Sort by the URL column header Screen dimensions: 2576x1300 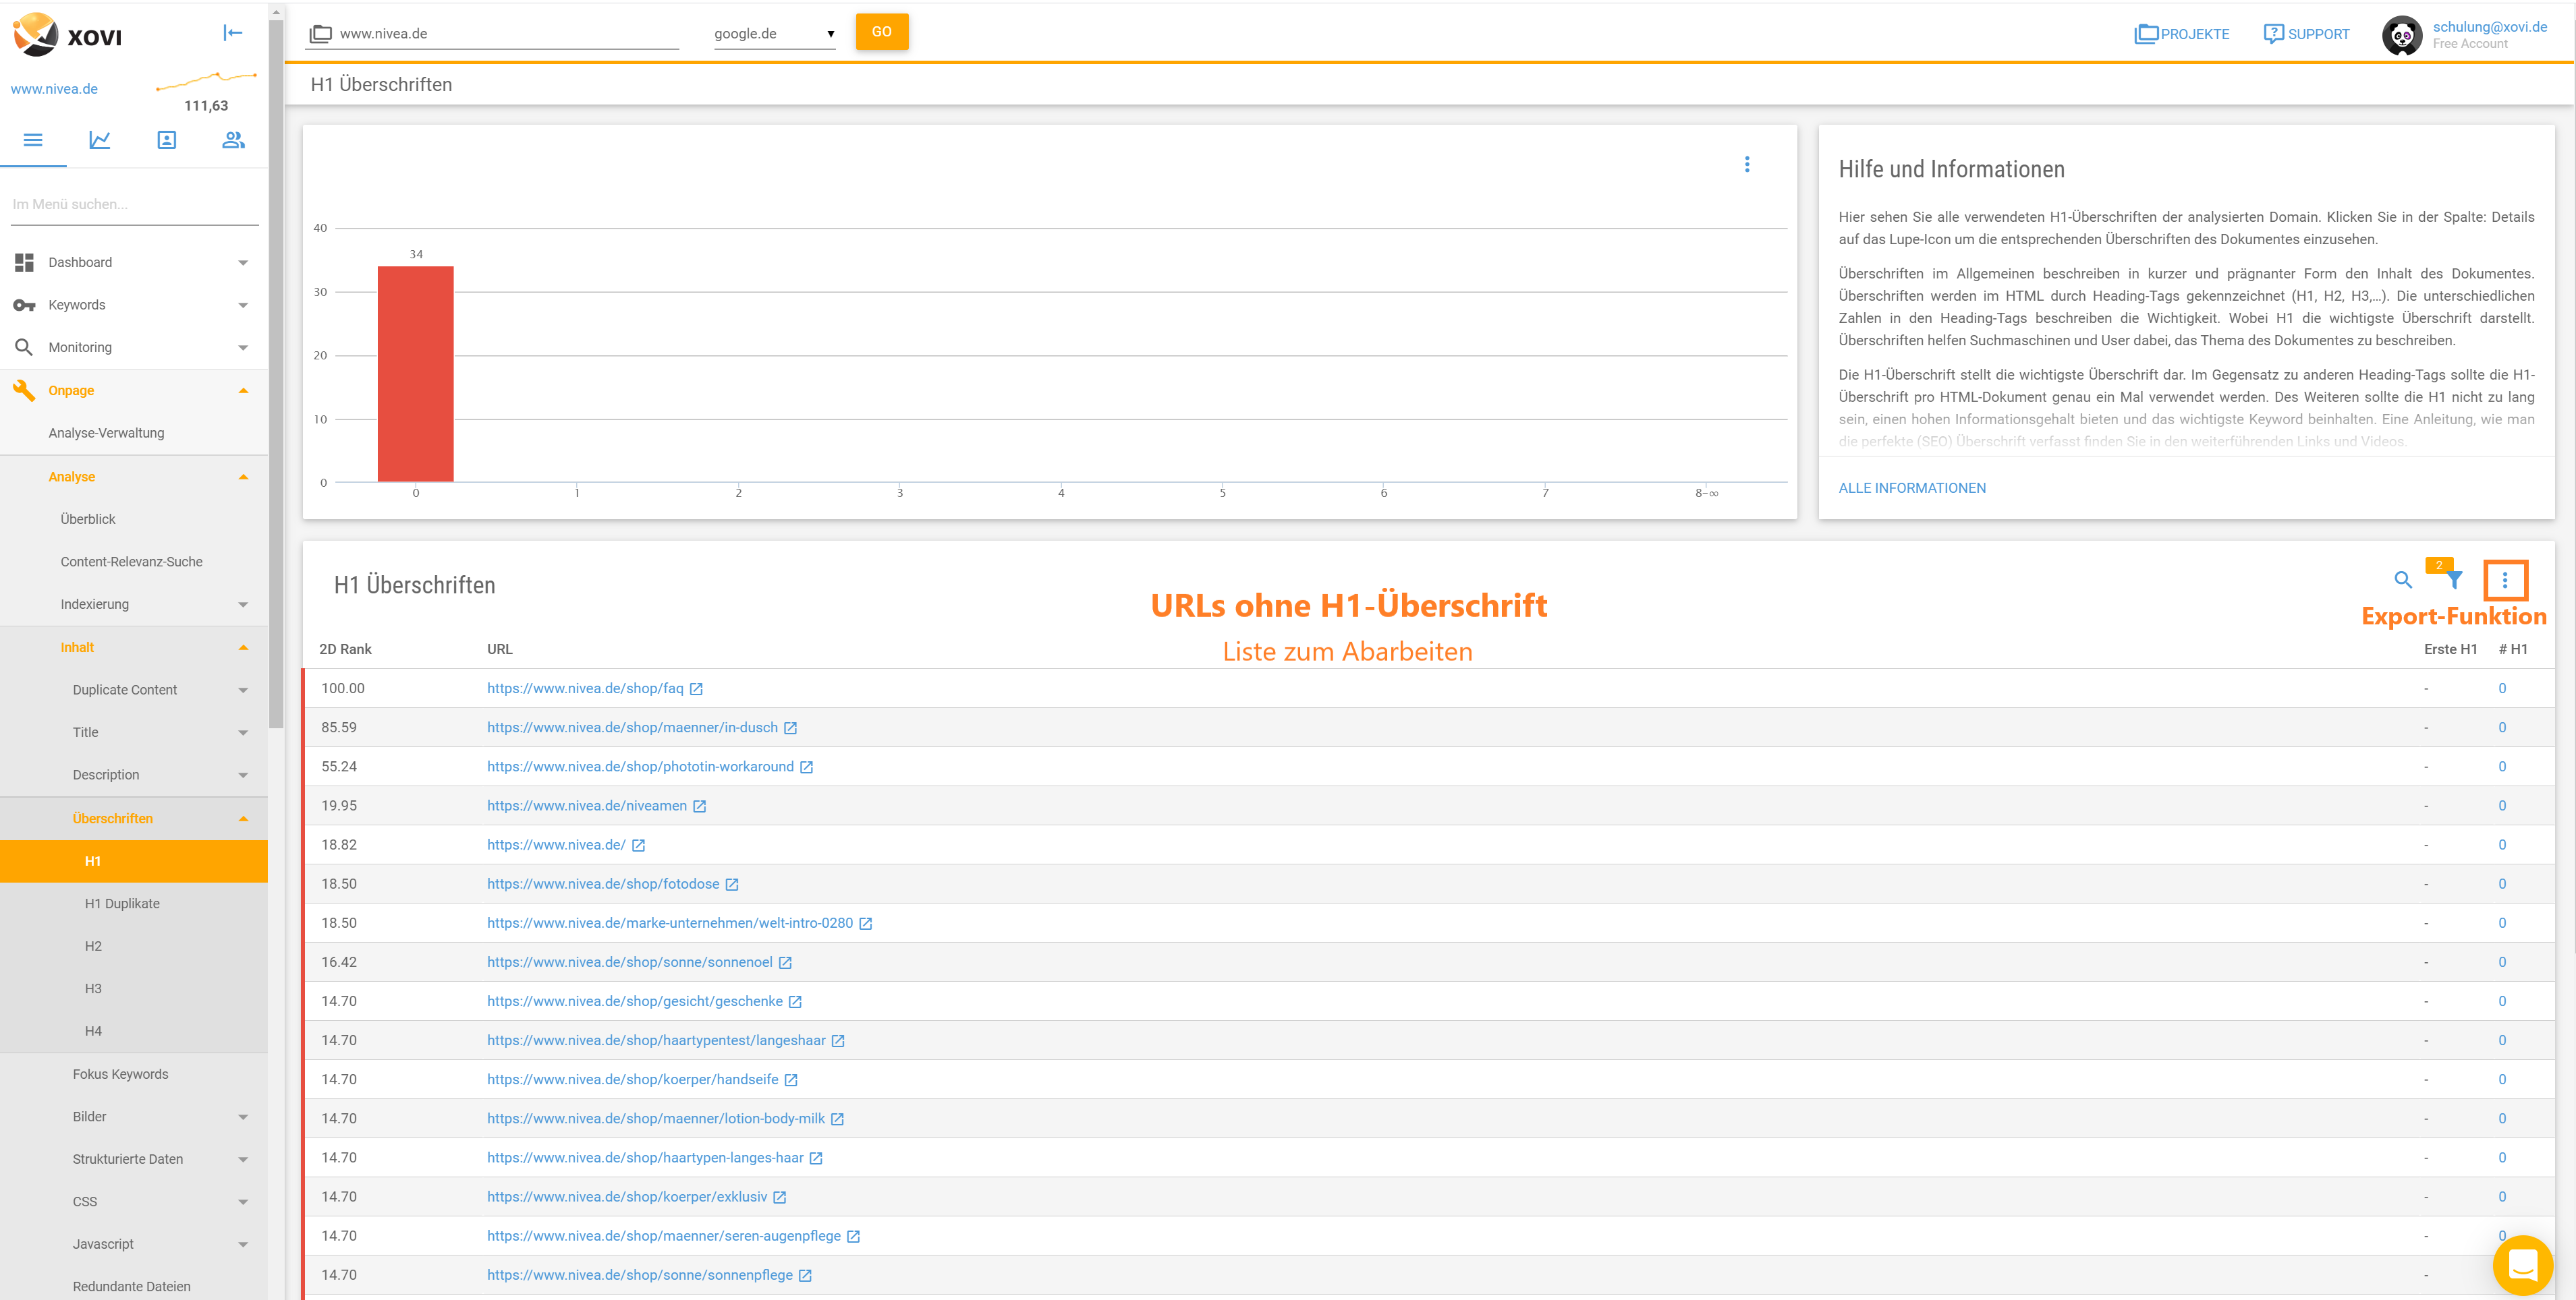click(x=500, y=649)
